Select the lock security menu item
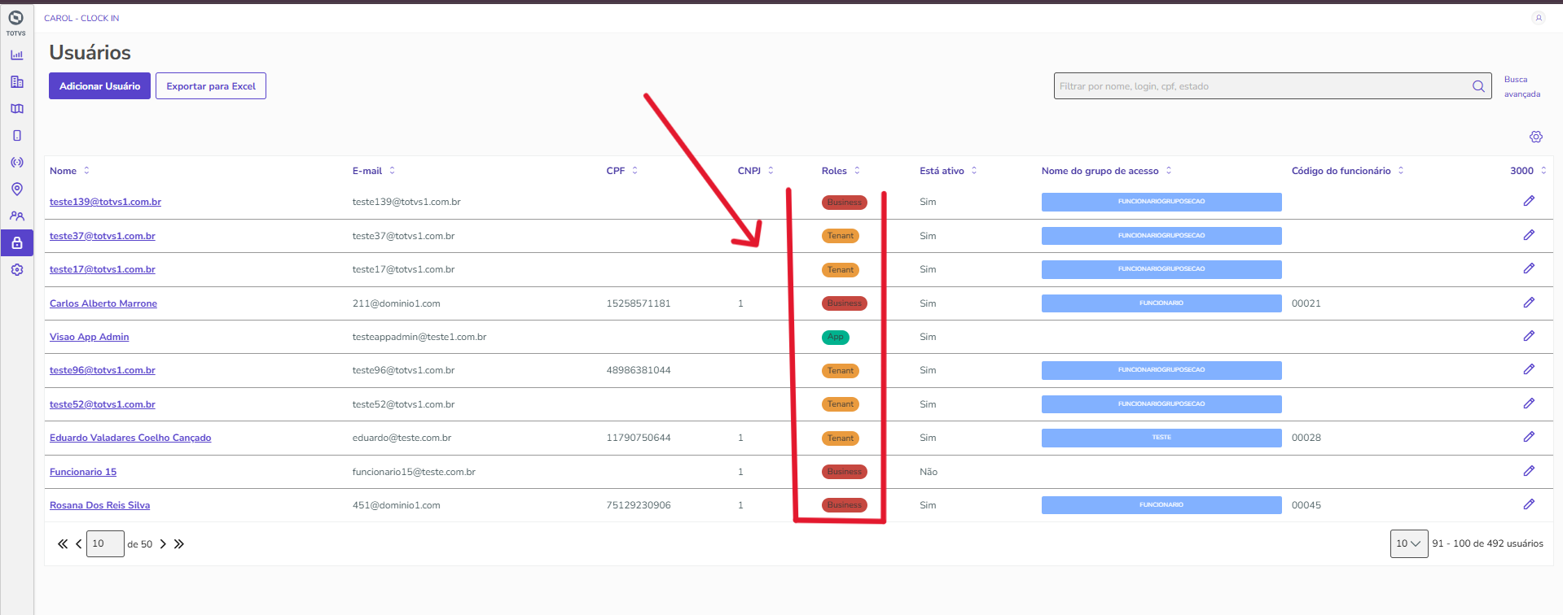 click(16, 242)
